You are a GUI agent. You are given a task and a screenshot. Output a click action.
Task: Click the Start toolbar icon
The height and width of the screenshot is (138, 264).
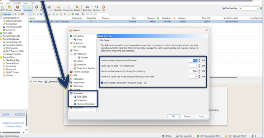[36, 8]
